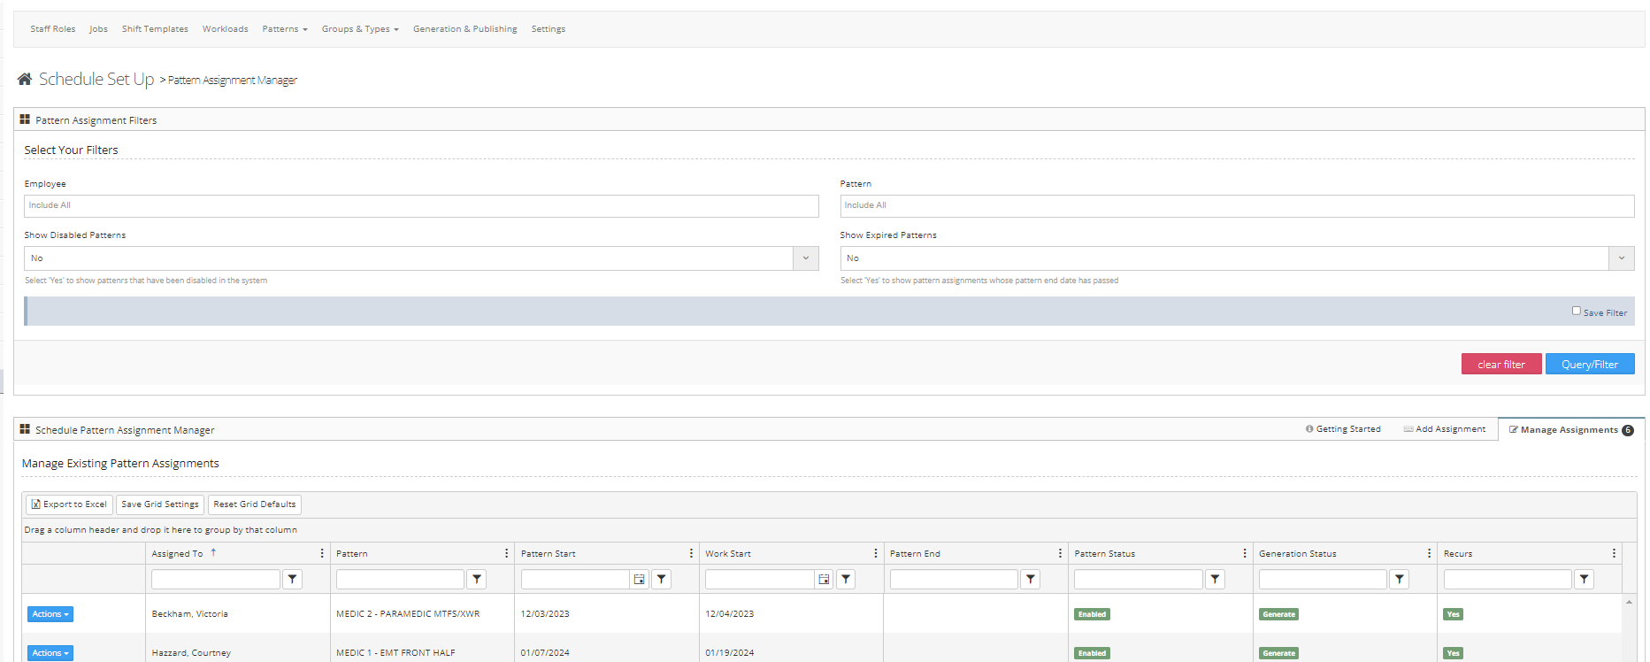Enable the Save Filter checkbox
The height and width of the screenshot is (662, 1650).
1576,311
